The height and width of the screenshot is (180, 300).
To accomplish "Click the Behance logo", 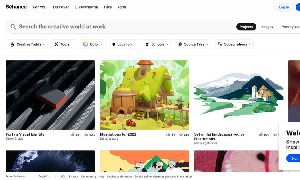I will [x=16, y=7].
